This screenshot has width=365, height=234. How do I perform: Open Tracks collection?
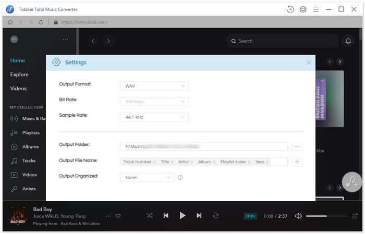[x=23, y=161]
